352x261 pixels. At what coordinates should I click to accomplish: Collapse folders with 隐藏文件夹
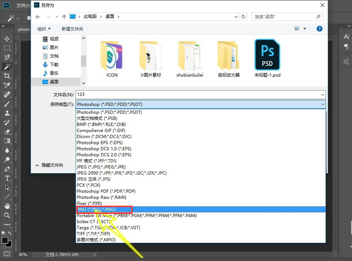coord(49,165)
